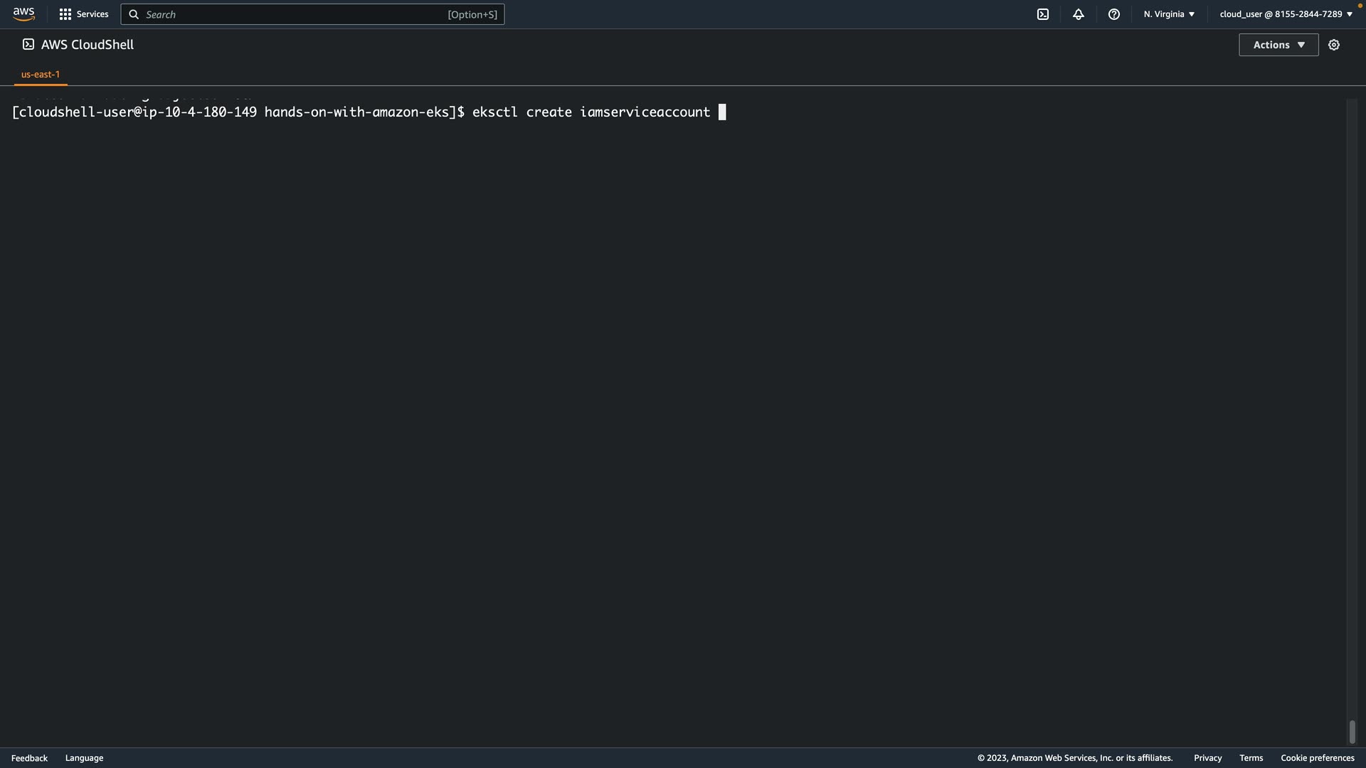Click the Feedback link in footer
Image resolution: width=1366 pixels, height=768 pixels.
29,758
